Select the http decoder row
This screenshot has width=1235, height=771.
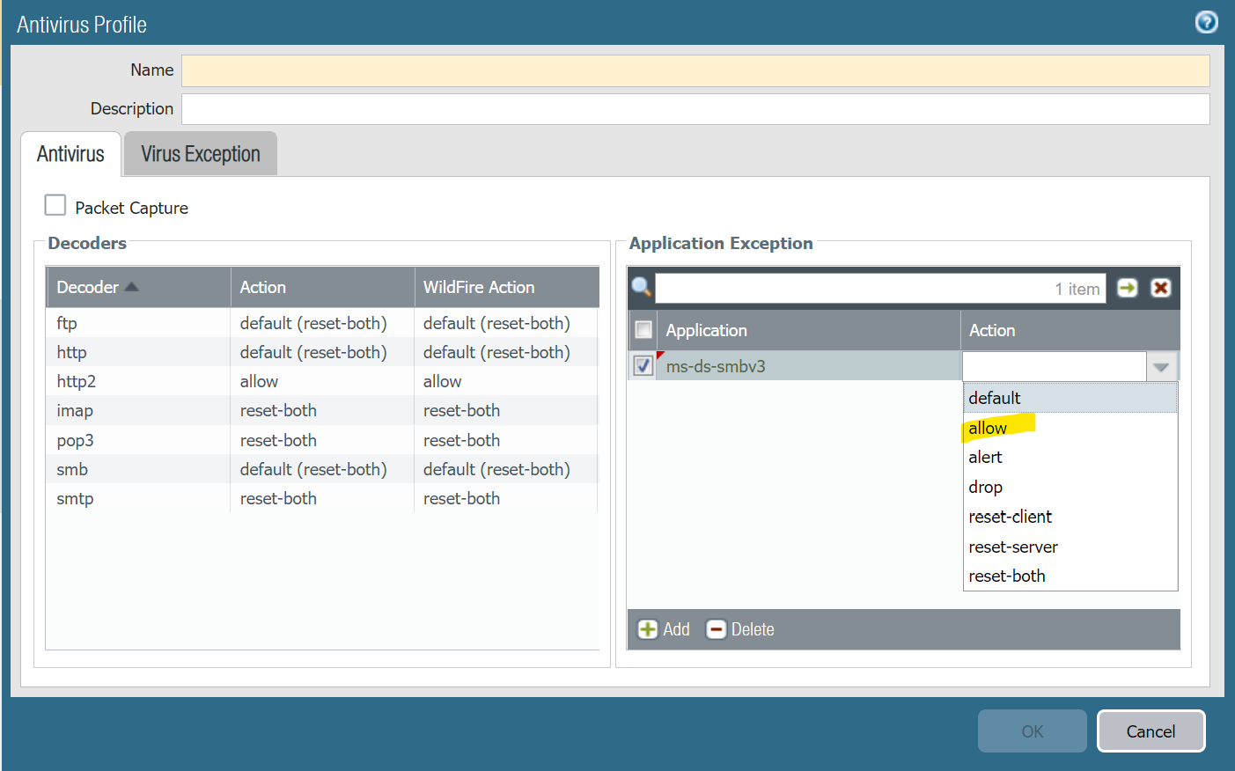click(321, 352)
